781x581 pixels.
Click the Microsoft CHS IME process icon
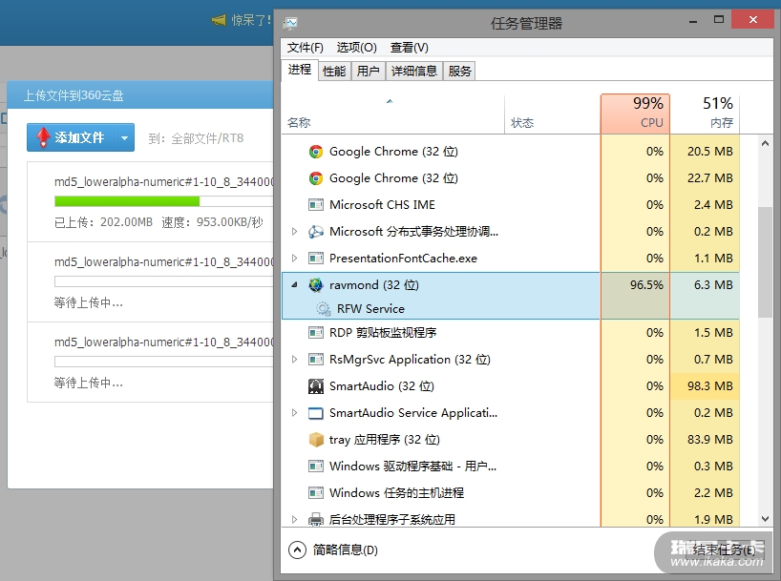pos(316,204)
